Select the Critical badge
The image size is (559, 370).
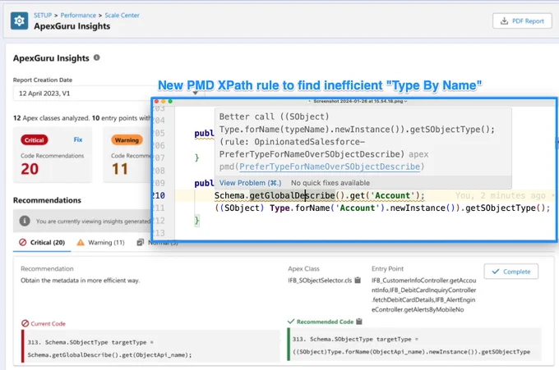tap(35, 139)
